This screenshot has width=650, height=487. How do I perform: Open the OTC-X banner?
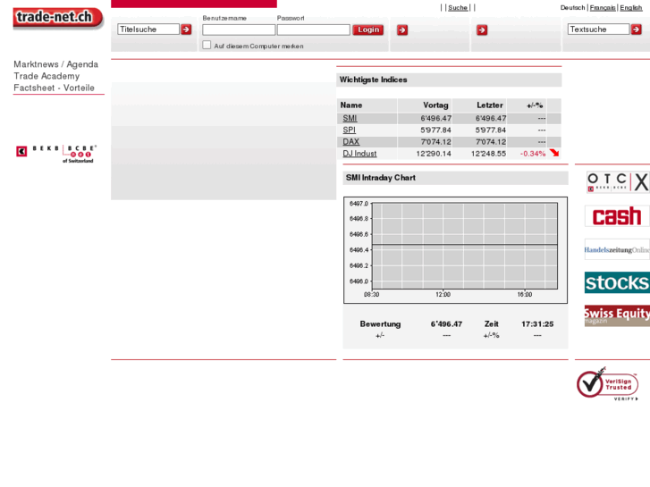coord(617,182)
